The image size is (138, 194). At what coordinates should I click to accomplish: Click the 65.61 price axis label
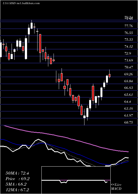point(129,95)
